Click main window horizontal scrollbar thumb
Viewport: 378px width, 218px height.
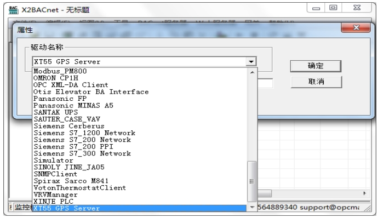pos(265,193)
